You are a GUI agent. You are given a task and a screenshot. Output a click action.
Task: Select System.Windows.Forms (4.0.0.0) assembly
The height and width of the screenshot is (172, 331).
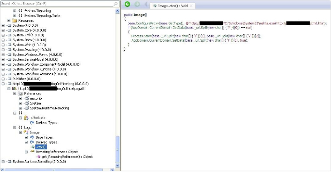point(37,55)
